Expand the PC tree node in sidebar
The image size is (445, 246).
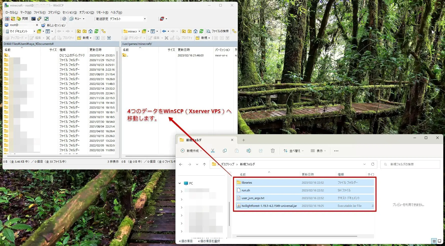(179, 183)
